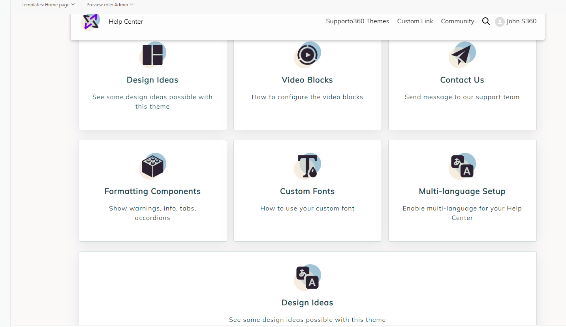
Task: Click the bottom card's translate icon
Action: 307,278
